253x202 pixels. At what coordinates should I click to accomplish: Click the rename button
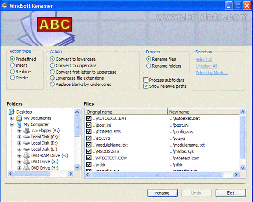tap(162, 193)
